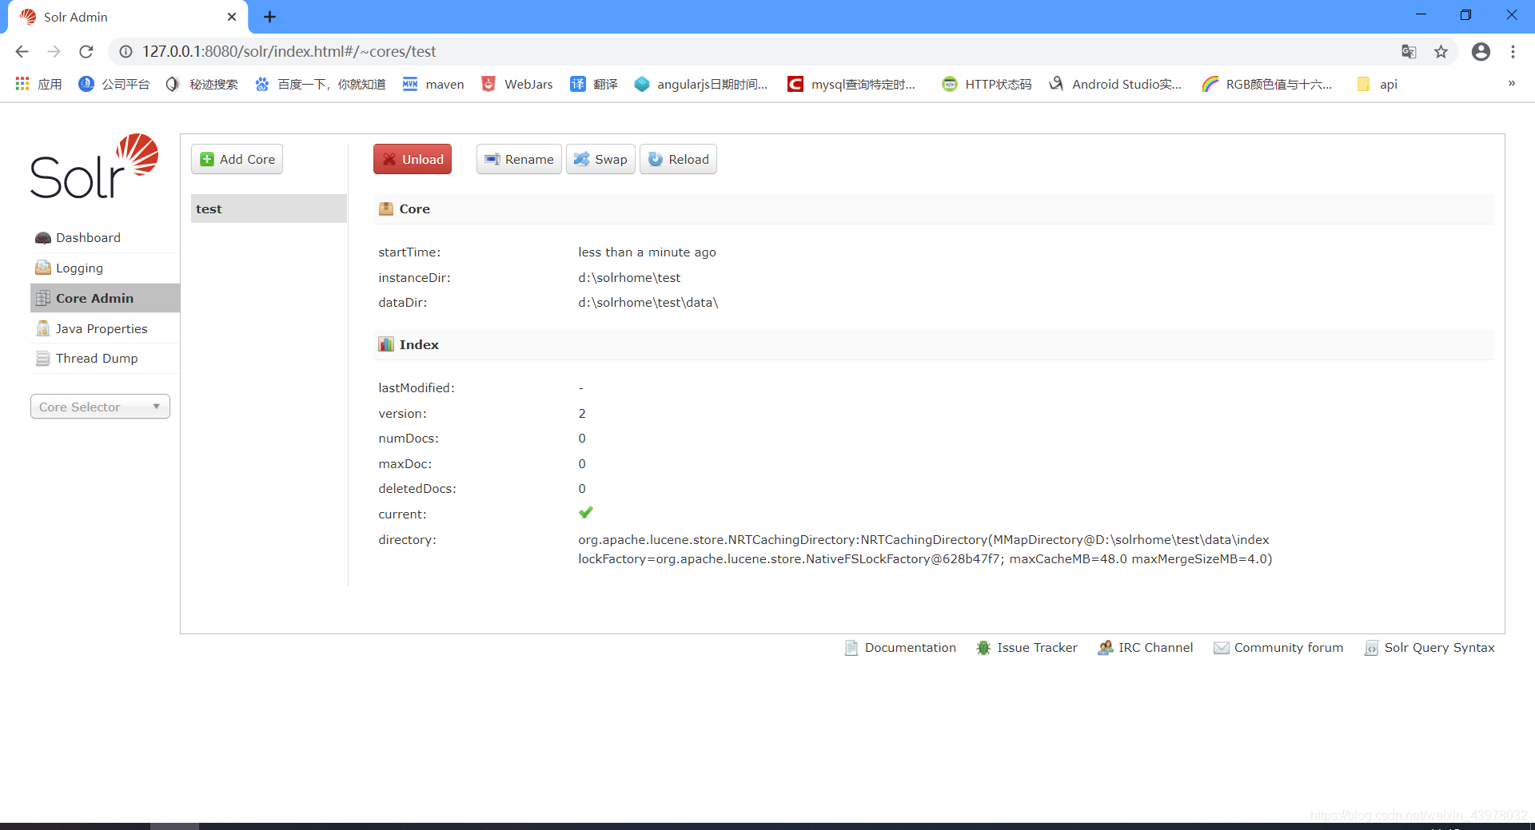Open the 公司平台 bookmark

[x=114, y=84]
